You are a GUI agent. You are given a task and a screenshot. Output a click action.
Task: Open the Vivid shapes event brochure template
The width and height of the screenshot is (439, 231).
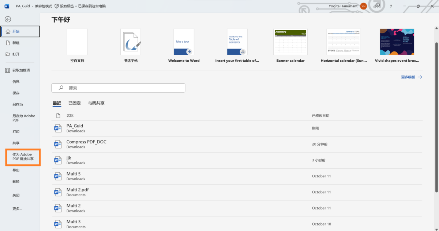pos(397,46)
